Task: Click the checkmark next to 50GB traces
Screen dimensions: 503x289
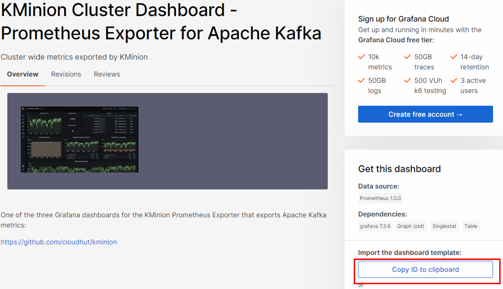Action: click(407, 57)
